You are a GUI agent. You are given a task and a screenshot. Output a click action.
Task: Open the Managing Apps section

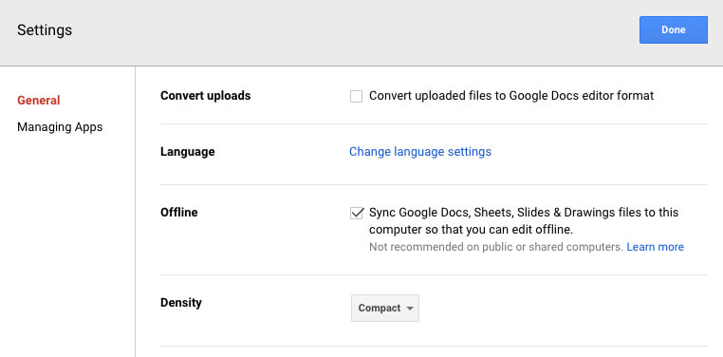(60, 127)
